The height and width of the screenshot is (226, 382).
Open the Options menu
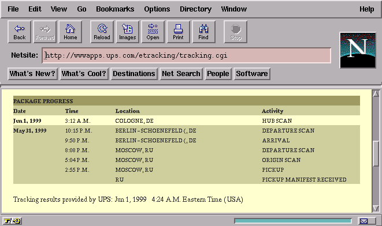[x=157, y=9]
